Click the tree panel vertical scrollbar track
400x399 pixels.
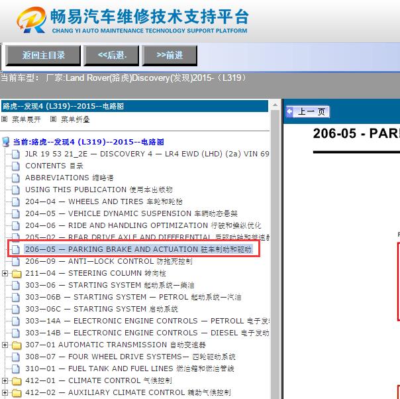[275, 254]
